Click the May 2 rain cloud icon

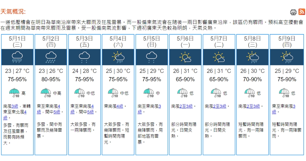coord(51,57)
